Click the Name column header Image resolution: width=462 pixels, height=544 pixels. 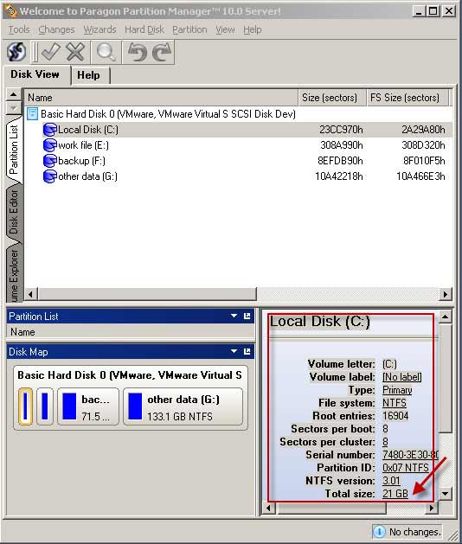coord(161,98)
